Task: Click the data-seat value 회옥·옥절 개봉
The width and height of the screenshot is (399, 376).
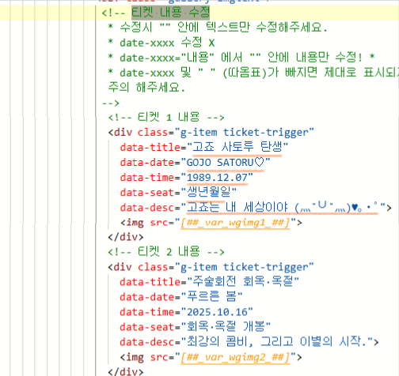Action: click(x=226, y=327)
